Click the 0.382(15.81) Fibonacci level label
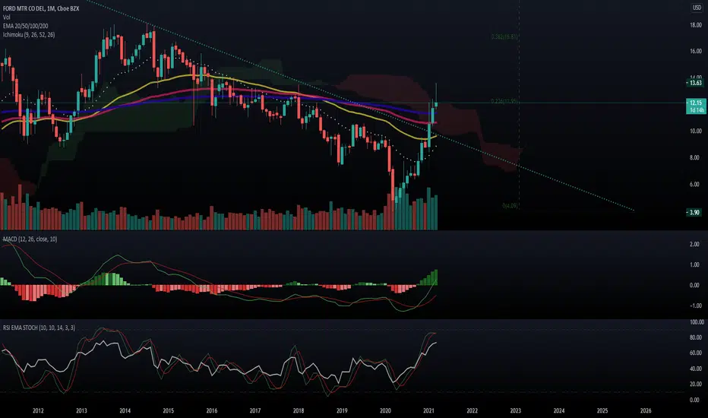708x418 pixels. (x=504, y=36)
